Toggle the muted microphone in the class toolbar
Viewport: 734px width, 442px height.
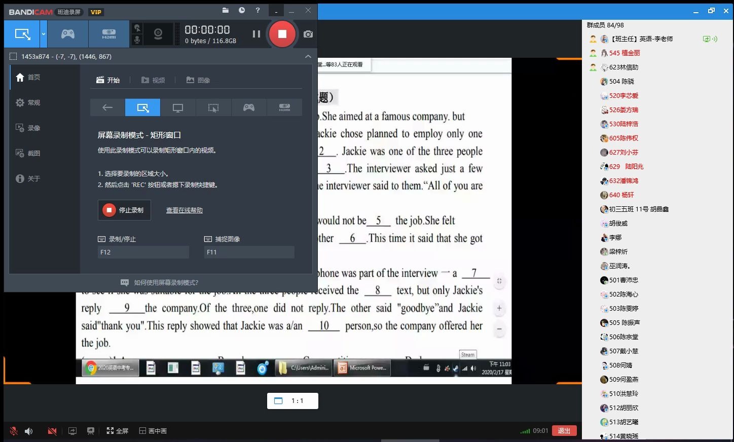[14, 431]
